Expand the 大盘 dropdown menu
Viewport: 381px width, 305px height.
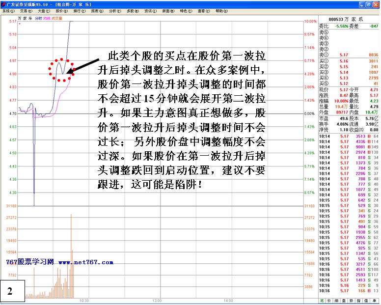pyautogui.click(x=42, y=11)
